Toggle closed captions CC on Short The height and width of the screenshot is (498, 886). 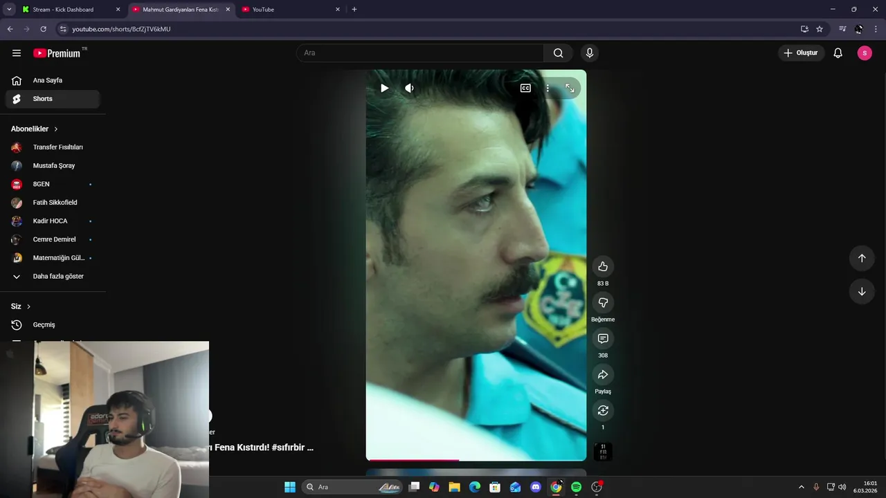point(525,88)
